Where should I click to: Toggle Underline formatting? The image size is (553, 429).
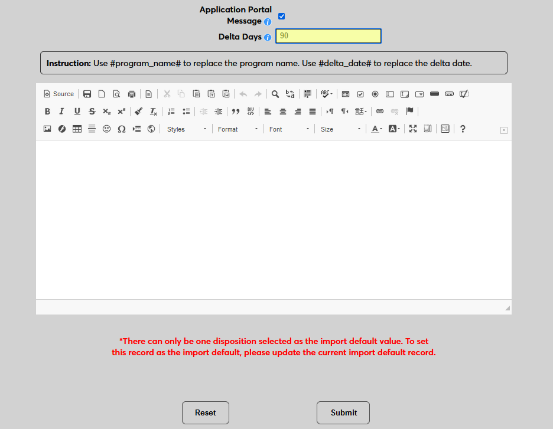click(77, 112)
